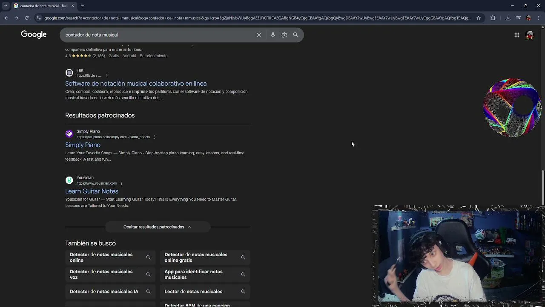
Task: Click the https://flat.io URL text
Action: click(x=89, y=76)
